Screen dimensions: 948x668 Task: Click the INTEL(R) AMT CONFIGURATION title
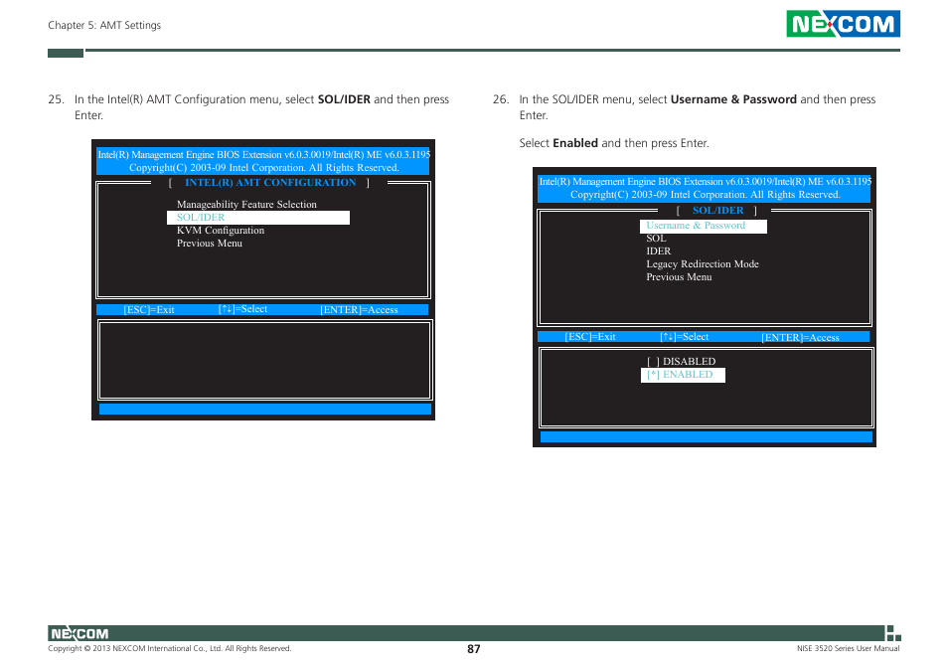point(270,183)
